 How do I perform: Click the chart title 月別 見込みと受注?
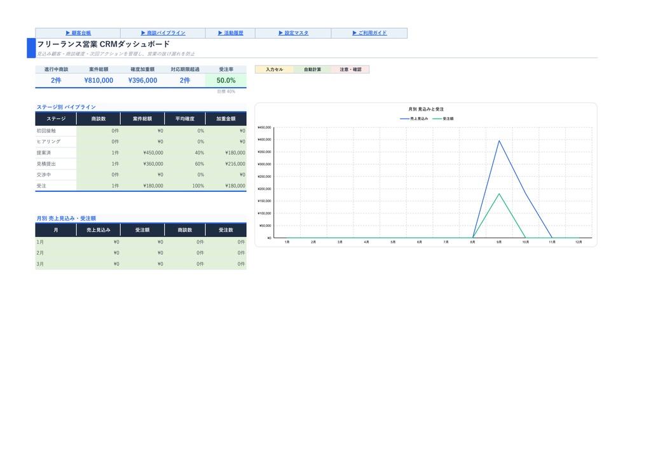(x=426, y=109)
